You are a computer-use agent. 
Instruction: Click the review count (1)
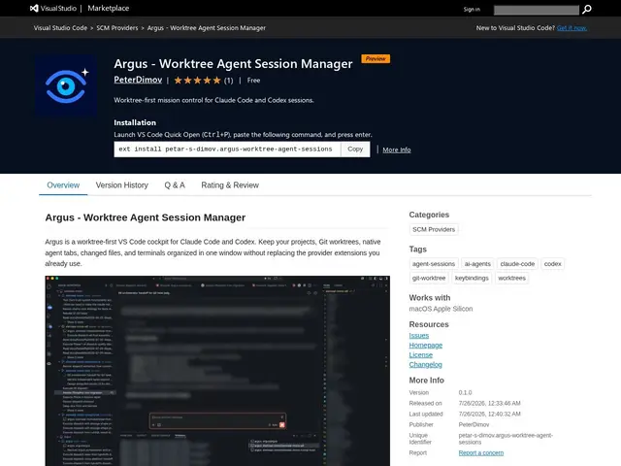click(x=229, y=81)
